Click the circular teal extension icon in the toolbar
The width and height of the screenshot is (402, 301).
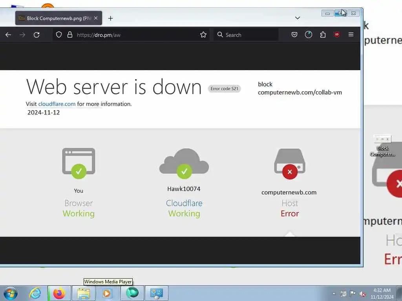309,34
